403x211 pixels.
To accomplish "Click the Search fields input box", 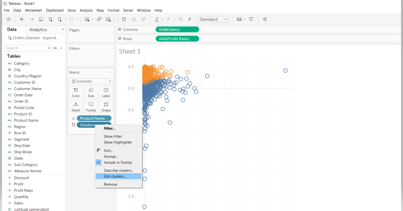I will click(27, 48).
